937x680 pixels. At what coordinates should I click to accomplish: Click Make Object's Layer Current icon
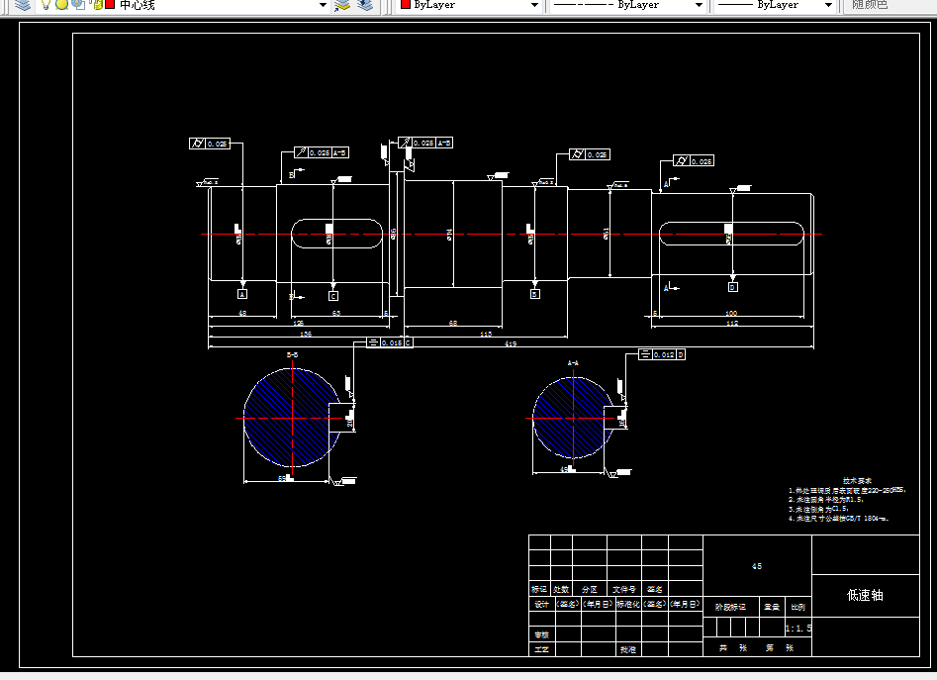(342, 5)
